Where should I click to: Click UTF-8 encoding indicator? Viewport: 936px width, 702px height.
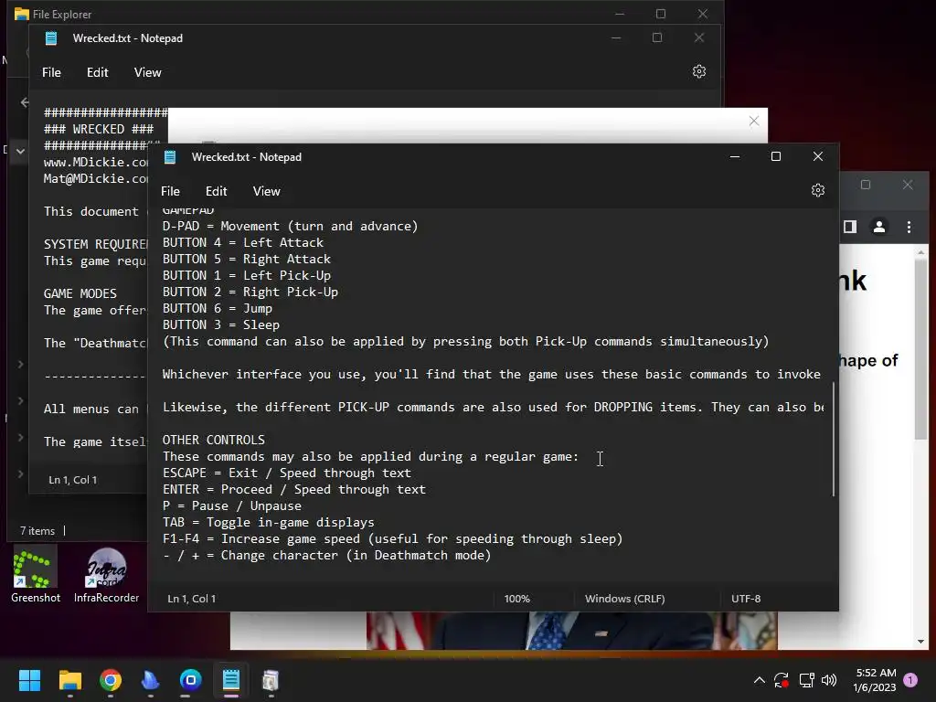pos(746,599)
